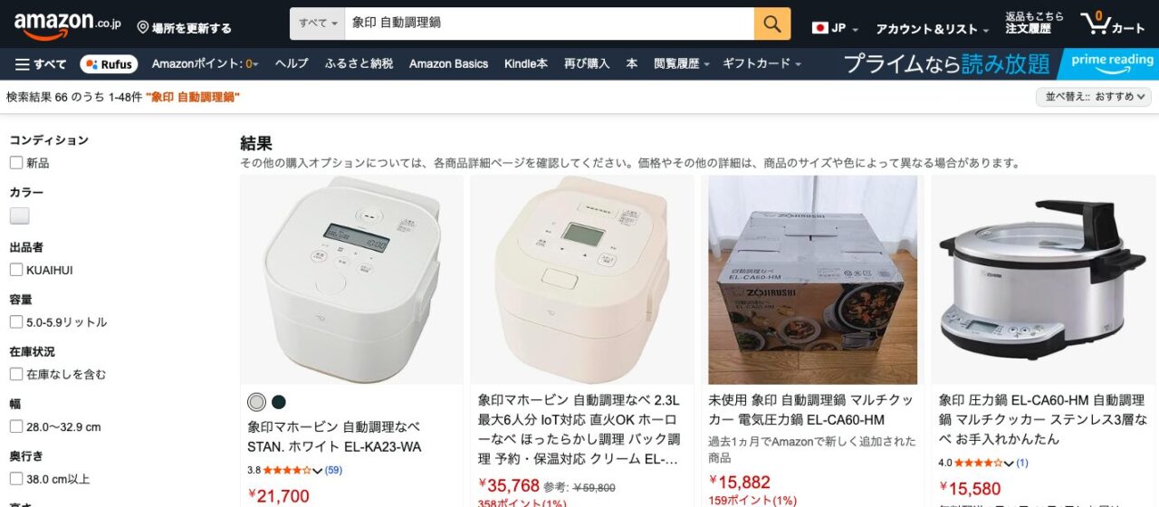Open the 並べ替え おすすめ sort dropdown
This screenshot has height=507, width=1159.
(1094, 96)
